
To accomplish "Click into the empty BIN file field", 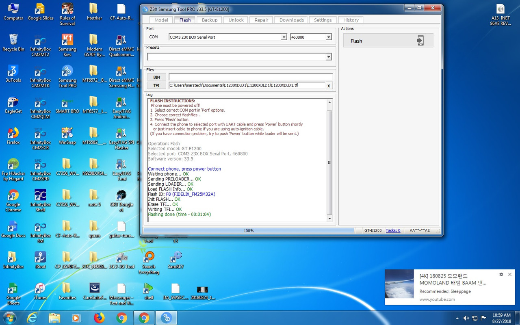I will pos(250,77).
